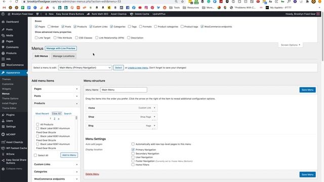The height and width of the screenshot is (182, 324).
Task: Check the All Products item
Action: pos(37,124)
